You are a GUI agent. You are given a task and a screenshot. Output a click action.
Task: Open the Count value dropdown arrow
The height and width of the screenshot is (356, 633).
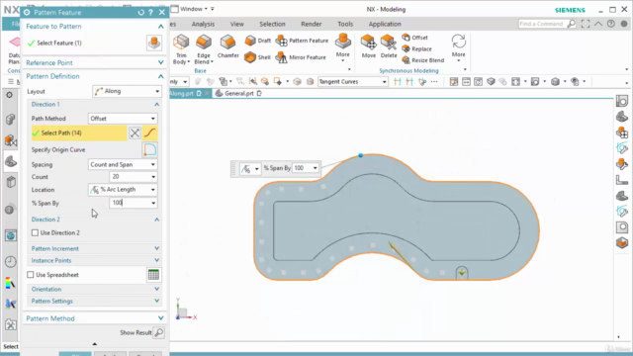[x=153, y=177]
